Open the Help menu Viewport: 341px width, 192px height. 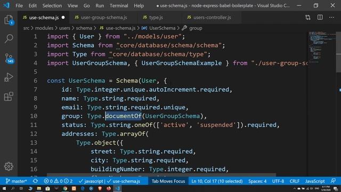click(139, 5)
